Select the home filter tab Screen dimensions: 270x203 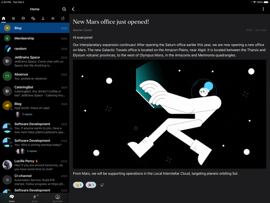coord(3,18)
